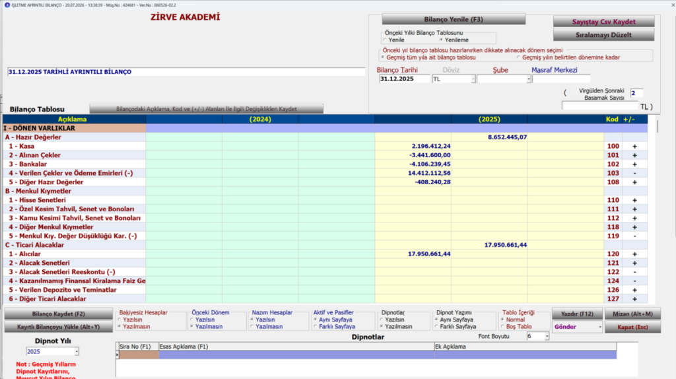The height and width of the screenshot is (379, 676).
Task: Open the Font Boyutu dropdown
Action: click(547, 336)
